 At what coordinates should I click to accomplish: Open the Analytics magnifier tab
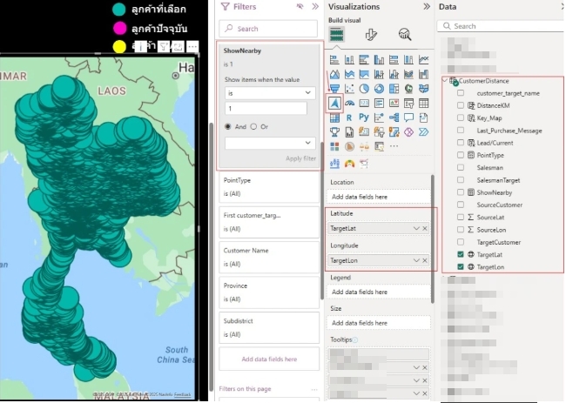click(x=405, y=35)
